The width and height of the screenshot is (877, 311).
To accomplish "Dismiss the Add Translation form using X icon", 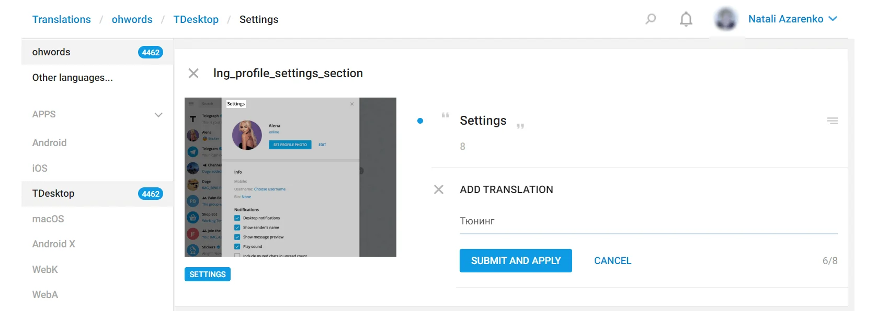I will 439,189.
